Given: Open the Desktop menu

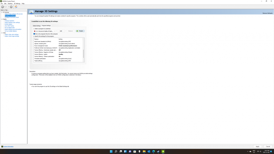Looking at the screenshot, I should pos(10,4).
